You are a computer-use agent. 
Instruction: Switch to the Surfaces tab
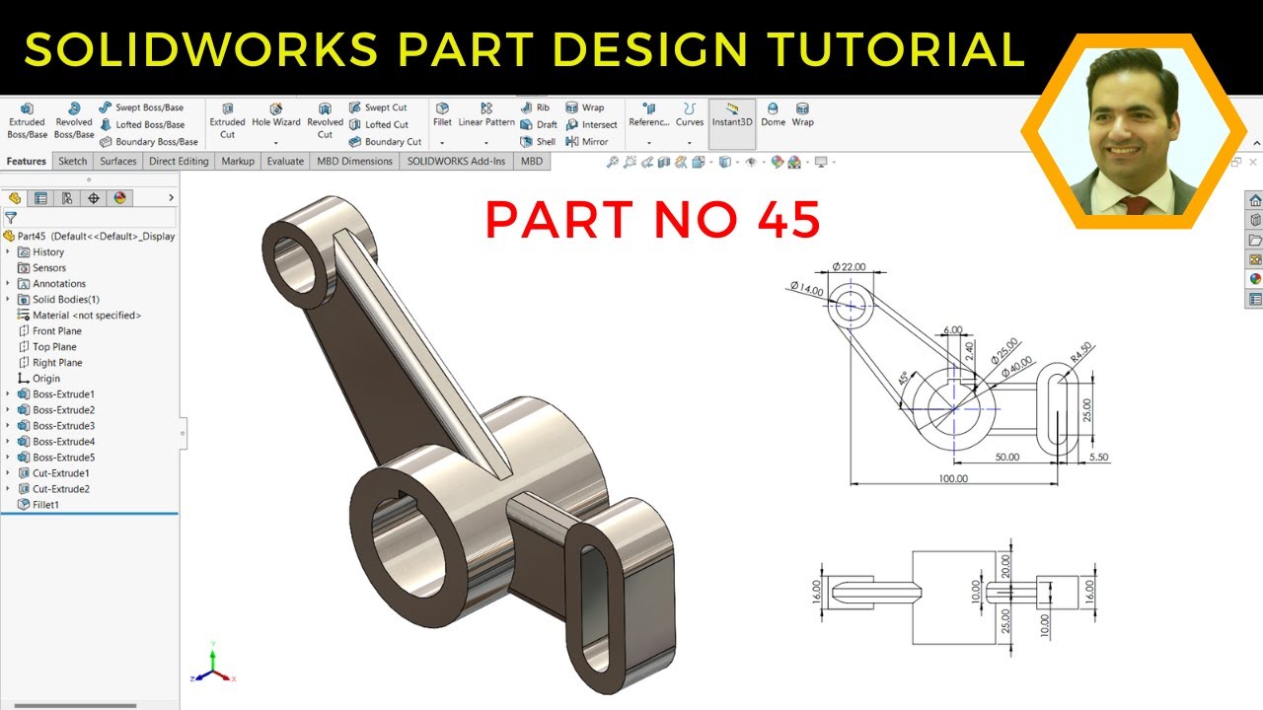pos(118,161)
